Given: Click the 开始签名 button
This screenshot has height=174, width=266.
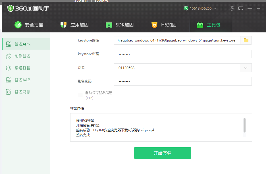Looking at the screenshot, I should click(163, 153).
